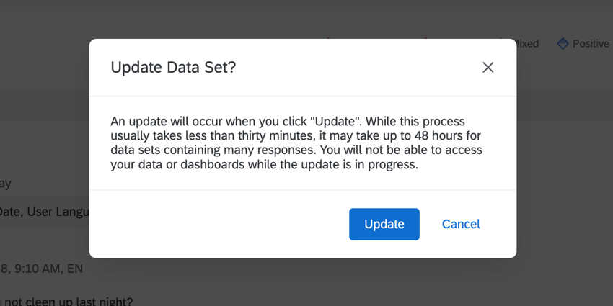The image size is (613, 306).
Task: Select the Mixed sentiment label
Action: point(527,44)
